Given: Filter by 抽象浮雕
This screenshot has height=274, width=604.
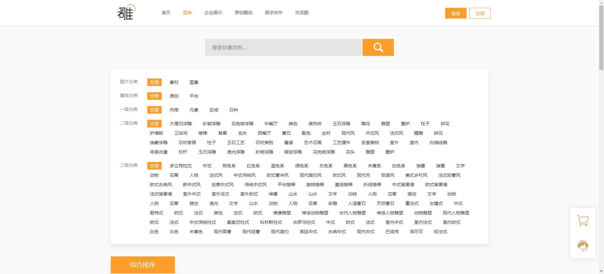Looking at the screenshot, I should coord(159,142).
